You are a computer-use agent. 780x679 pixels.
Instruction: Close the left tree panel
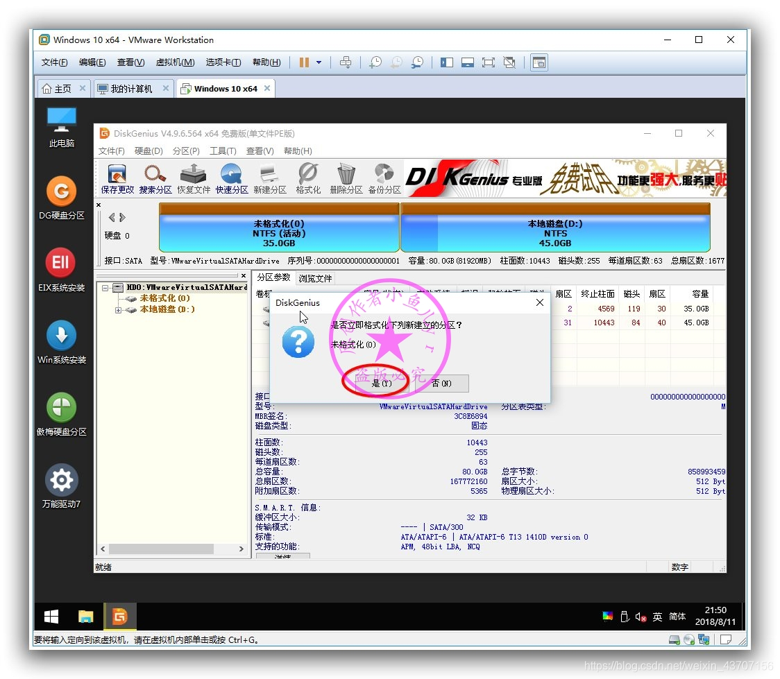click(x=244, y=275)
